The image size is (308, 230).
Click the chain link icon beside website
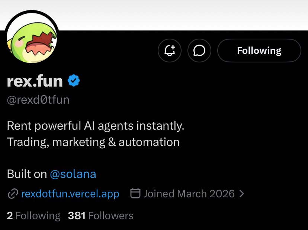[13, 194]
